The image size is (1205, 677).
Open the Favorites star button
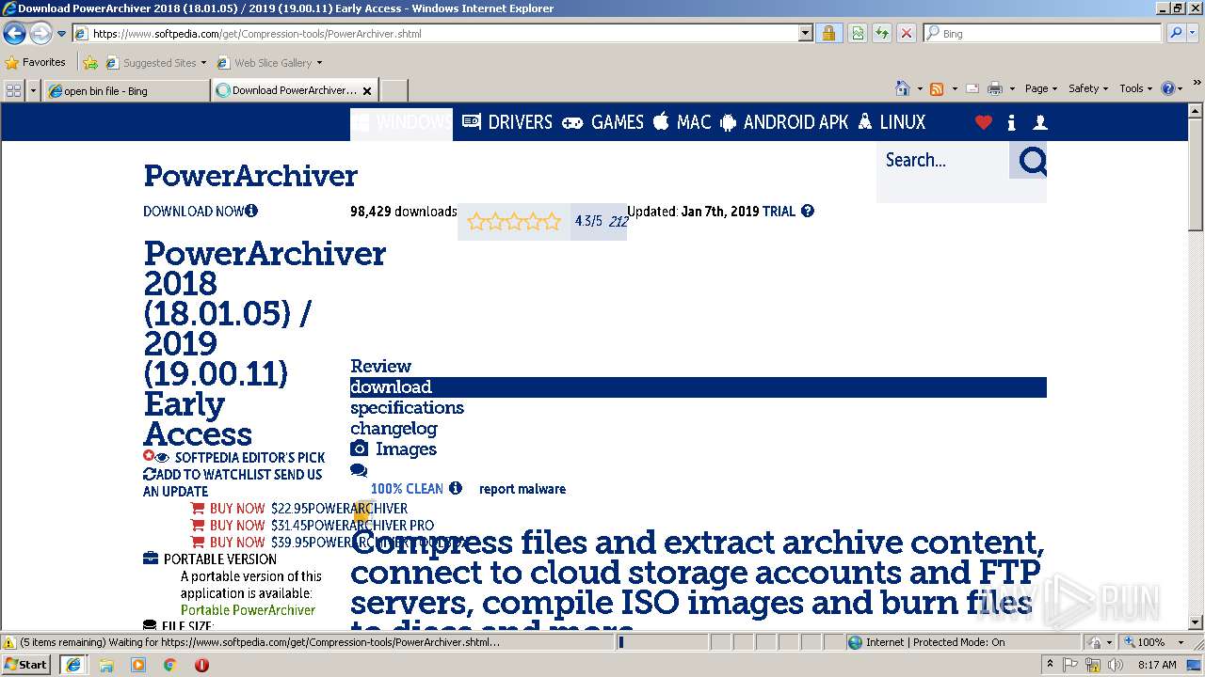(35, 62)
